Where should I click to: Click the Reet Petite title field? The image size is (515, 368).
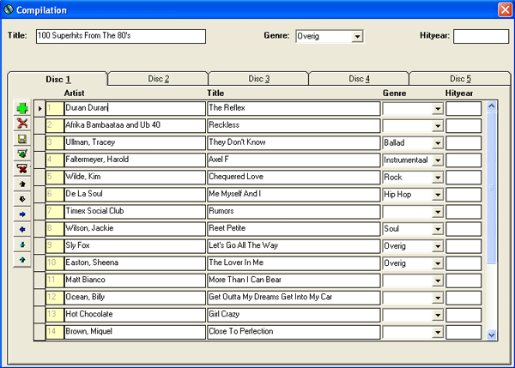pyautogui.click(x=294, y=228)
